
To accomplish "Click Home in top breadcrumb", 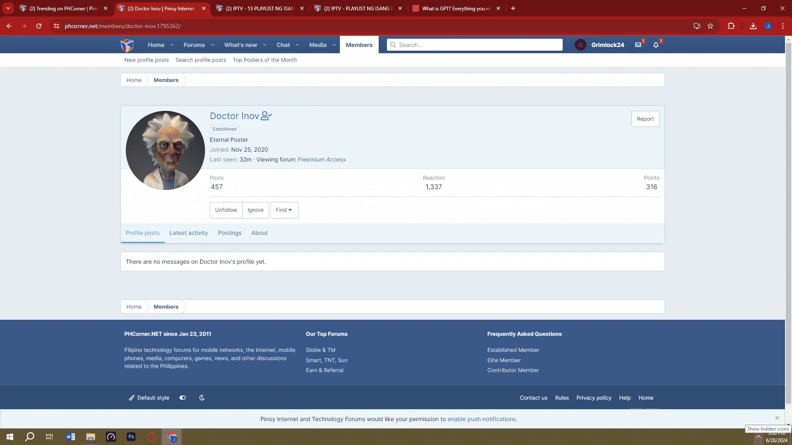I will point(134,80).
